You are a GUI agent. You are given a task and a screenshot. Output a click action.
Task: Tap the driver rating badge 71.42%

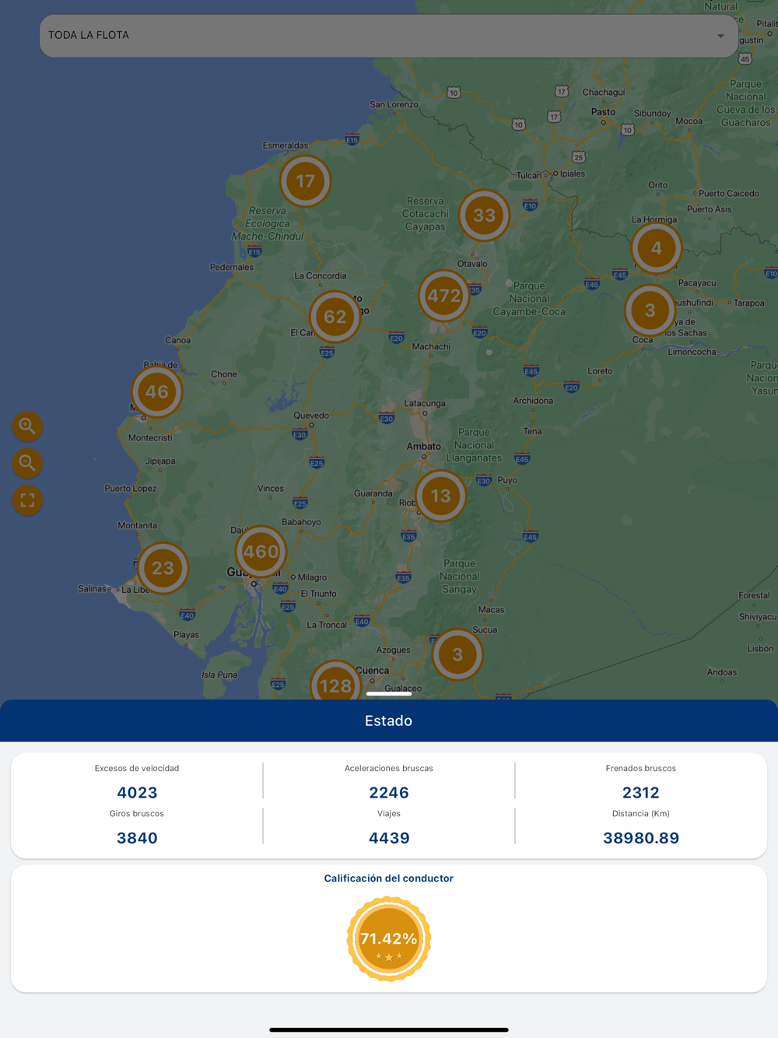389,939
